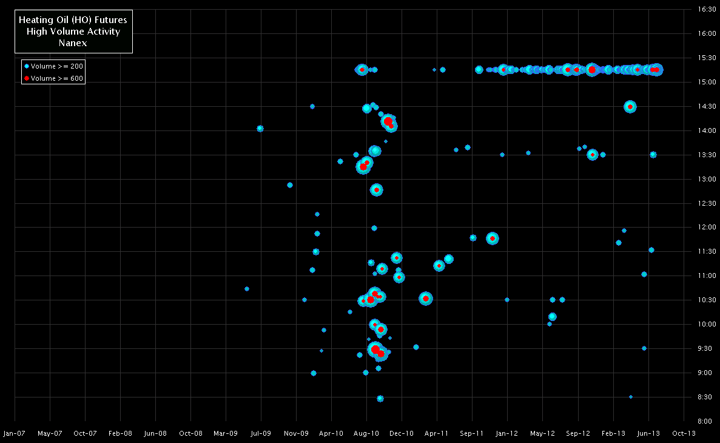Click the 16:00 time axis label
The width and height of the screenshot is (720, 443).
707,33
